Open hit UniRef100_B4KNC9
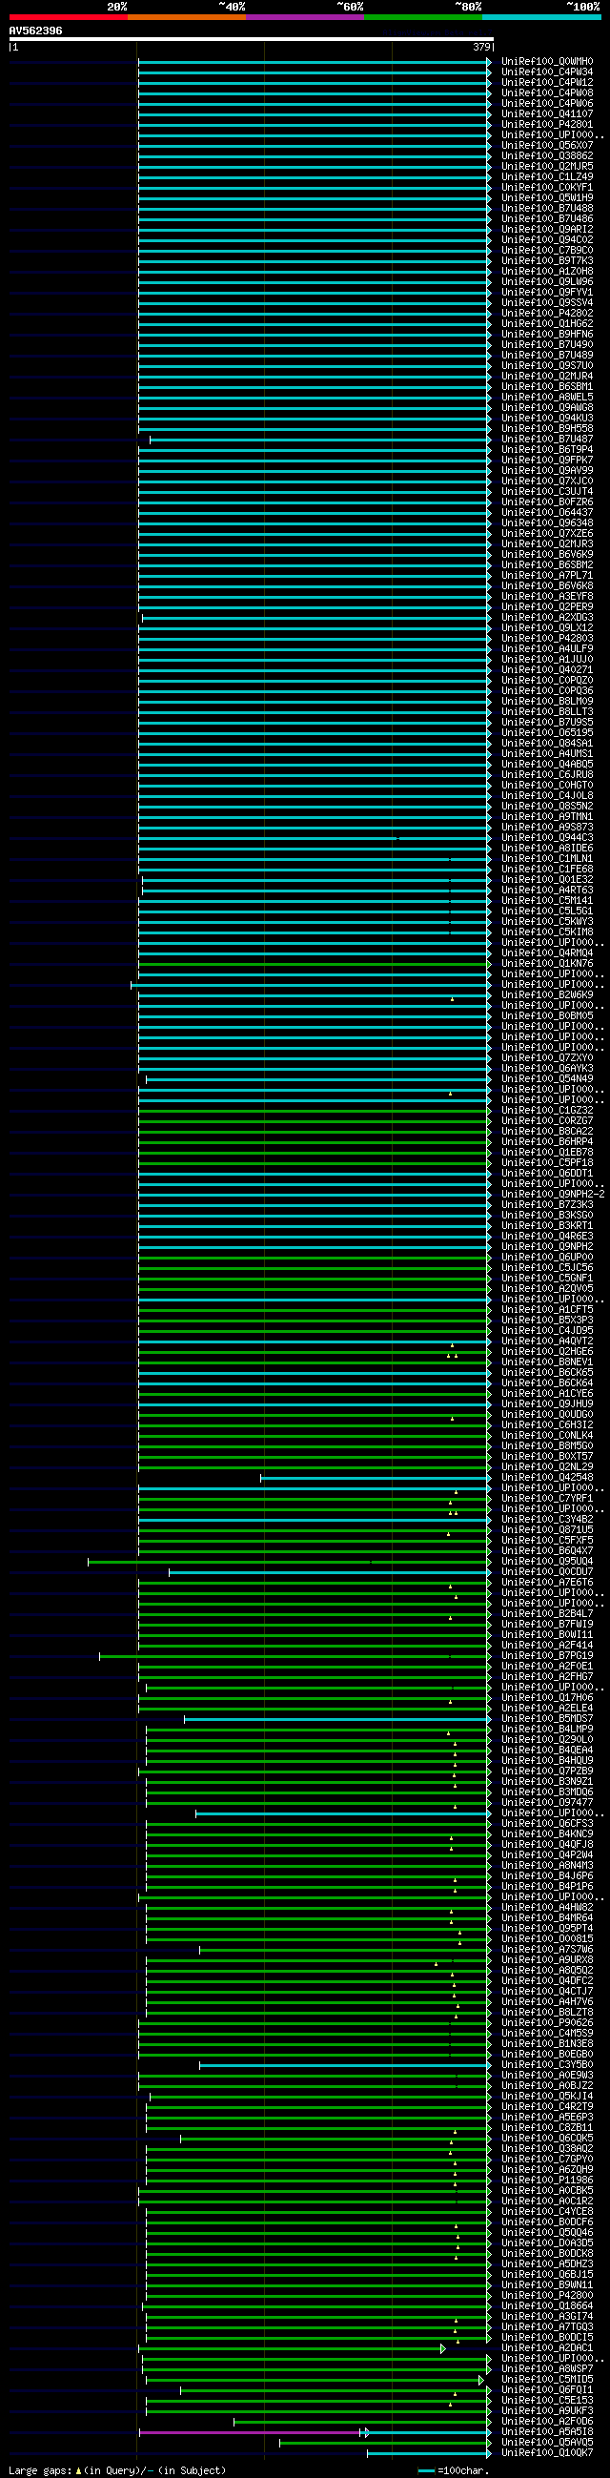This screenshot has height=2478, width=610. pos(547,1834)
